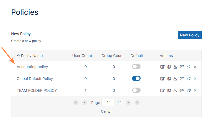The width and height of the screenshot is (215, 129).
Task: Toggle Global Default Policy default switch
Action: [x=136, y=79]
